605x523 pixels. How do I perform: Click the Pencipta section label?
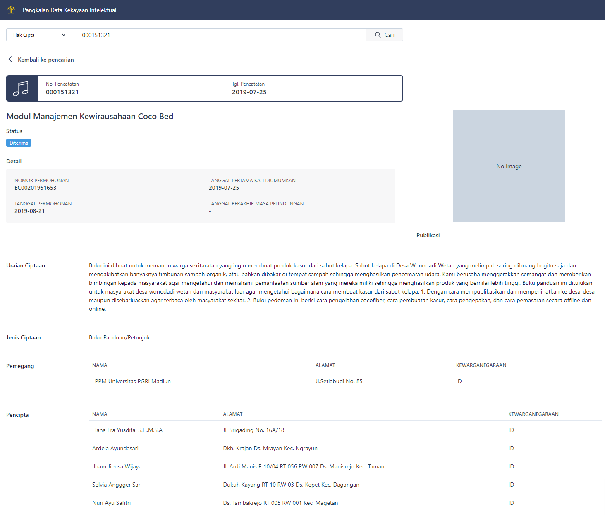pyautogui.click(x=17, y=415)
